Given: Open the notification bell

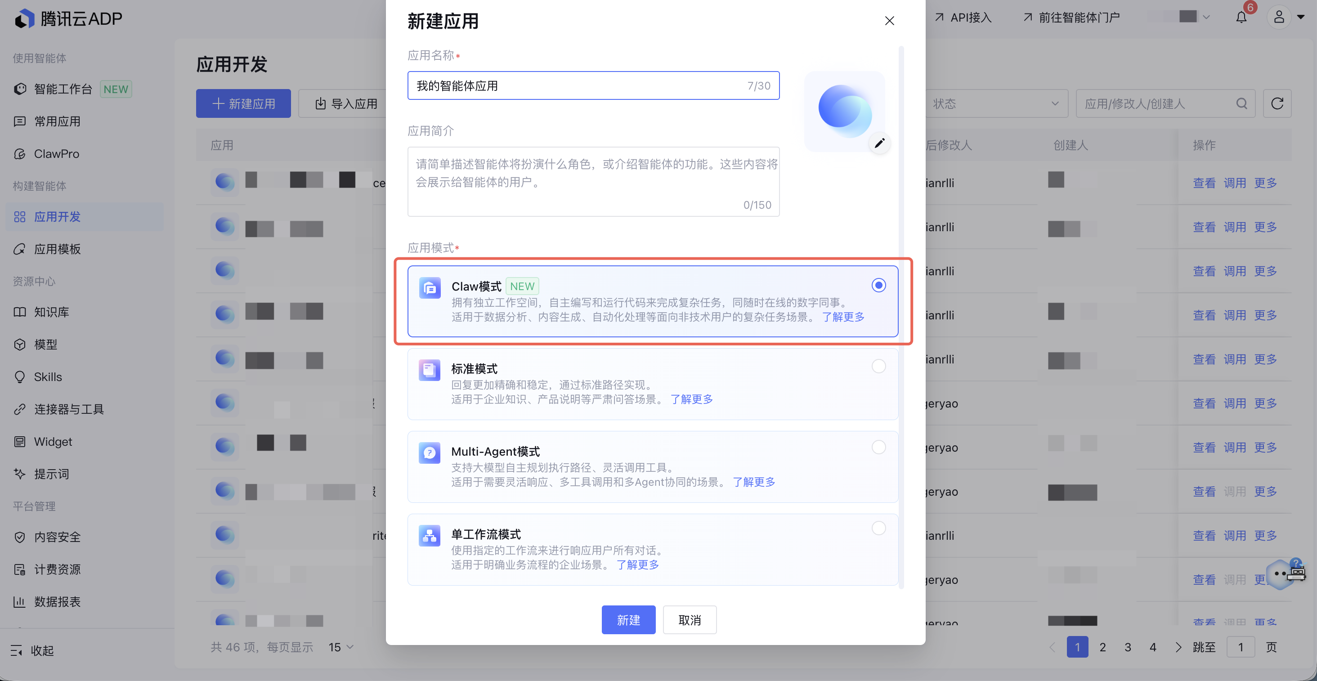Looking at the screenshot, I should tap(1241, 18).
